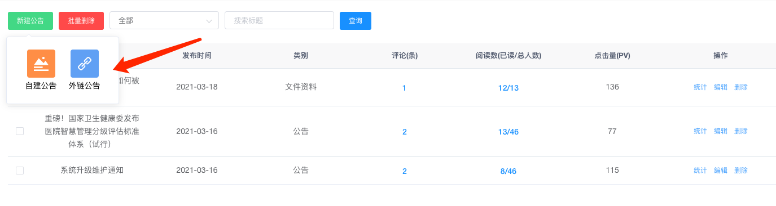Select the 外链公告 blue link icon
776x206 pixels.
click(x=85, y=64)
